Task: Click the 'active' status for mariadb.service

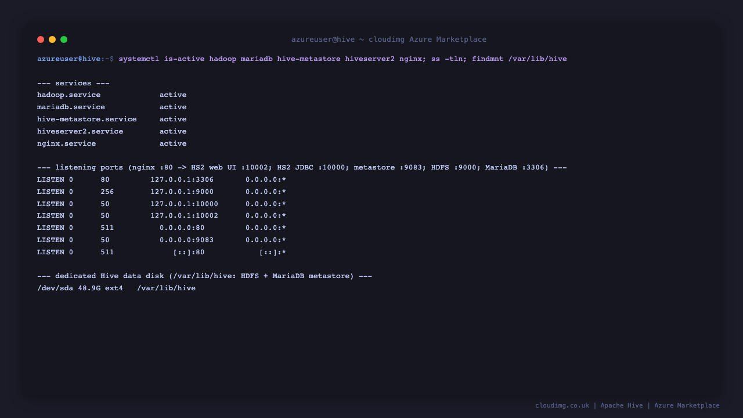Action: click(173, 107)
